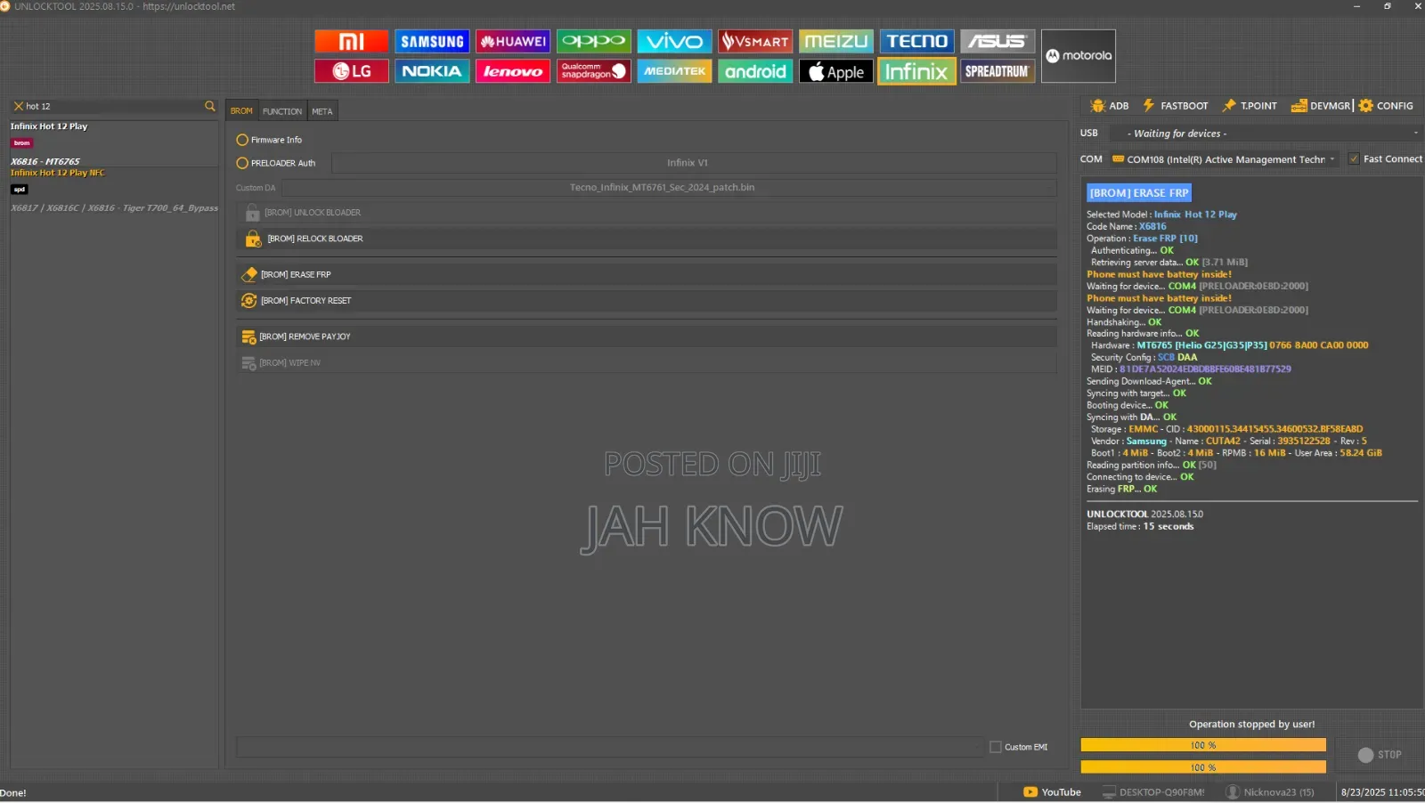This screenshot has height=803, width=1425.
Task: Select the Motorola brand logo
Action: [x=1079, y=56]
